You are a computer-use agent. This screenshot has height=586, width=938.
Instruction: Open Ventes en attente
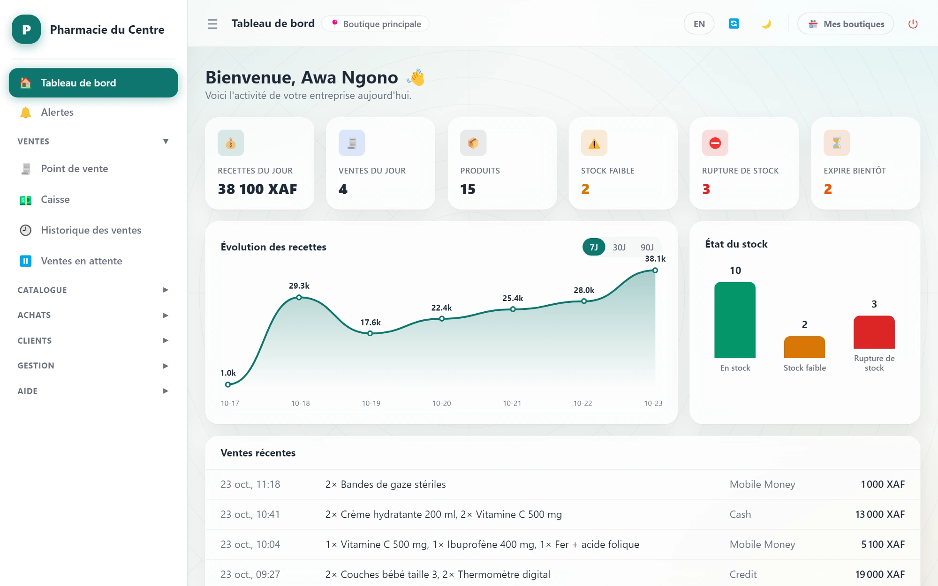pos(93,261)
